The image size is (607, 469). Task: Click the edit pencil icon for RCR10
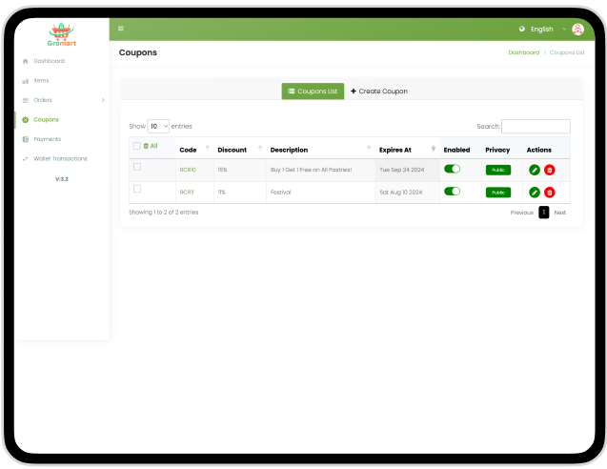pos(534,170)
